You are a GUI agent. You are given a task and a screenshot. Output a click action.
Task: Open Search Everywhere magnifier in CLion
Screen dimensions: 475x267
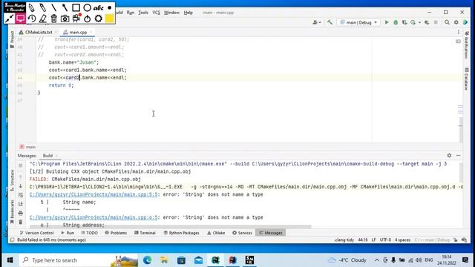pos(447,22)
